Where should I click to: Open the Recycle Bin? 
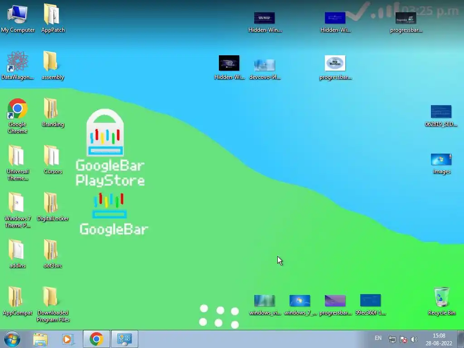(441, 301)
